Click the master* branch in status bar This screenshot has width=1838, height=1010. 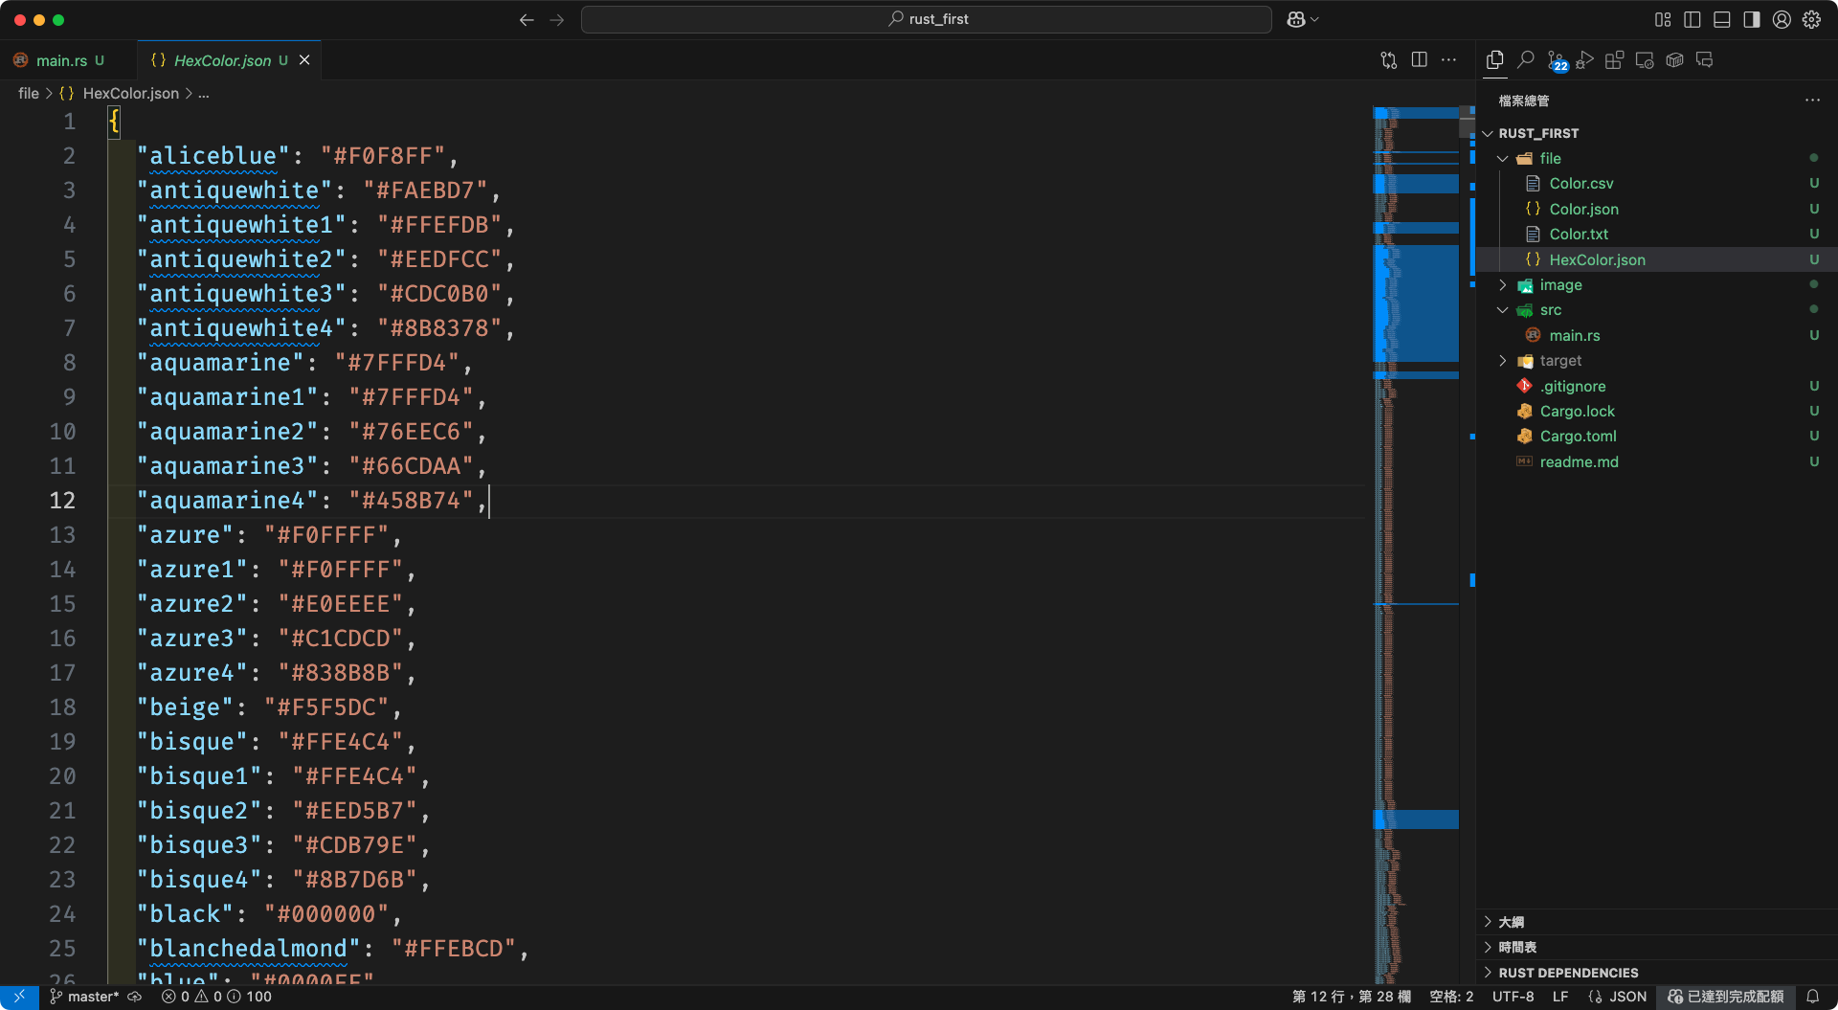pyautogui.click(x=84, y=997)
